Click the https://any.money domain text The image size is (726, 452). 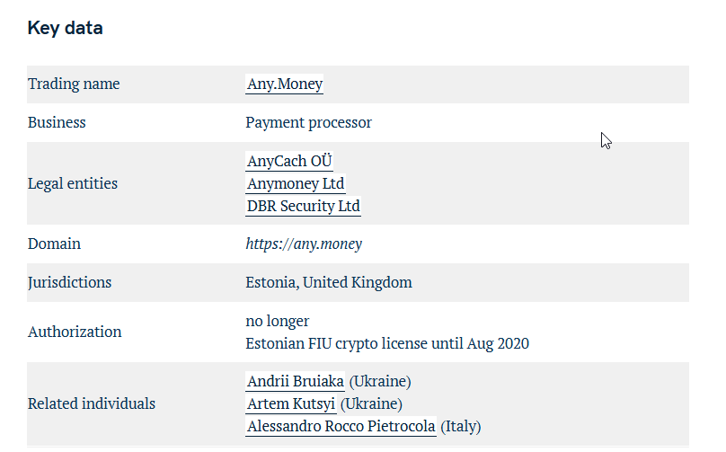pyautogui.click(x=304, y=244)
